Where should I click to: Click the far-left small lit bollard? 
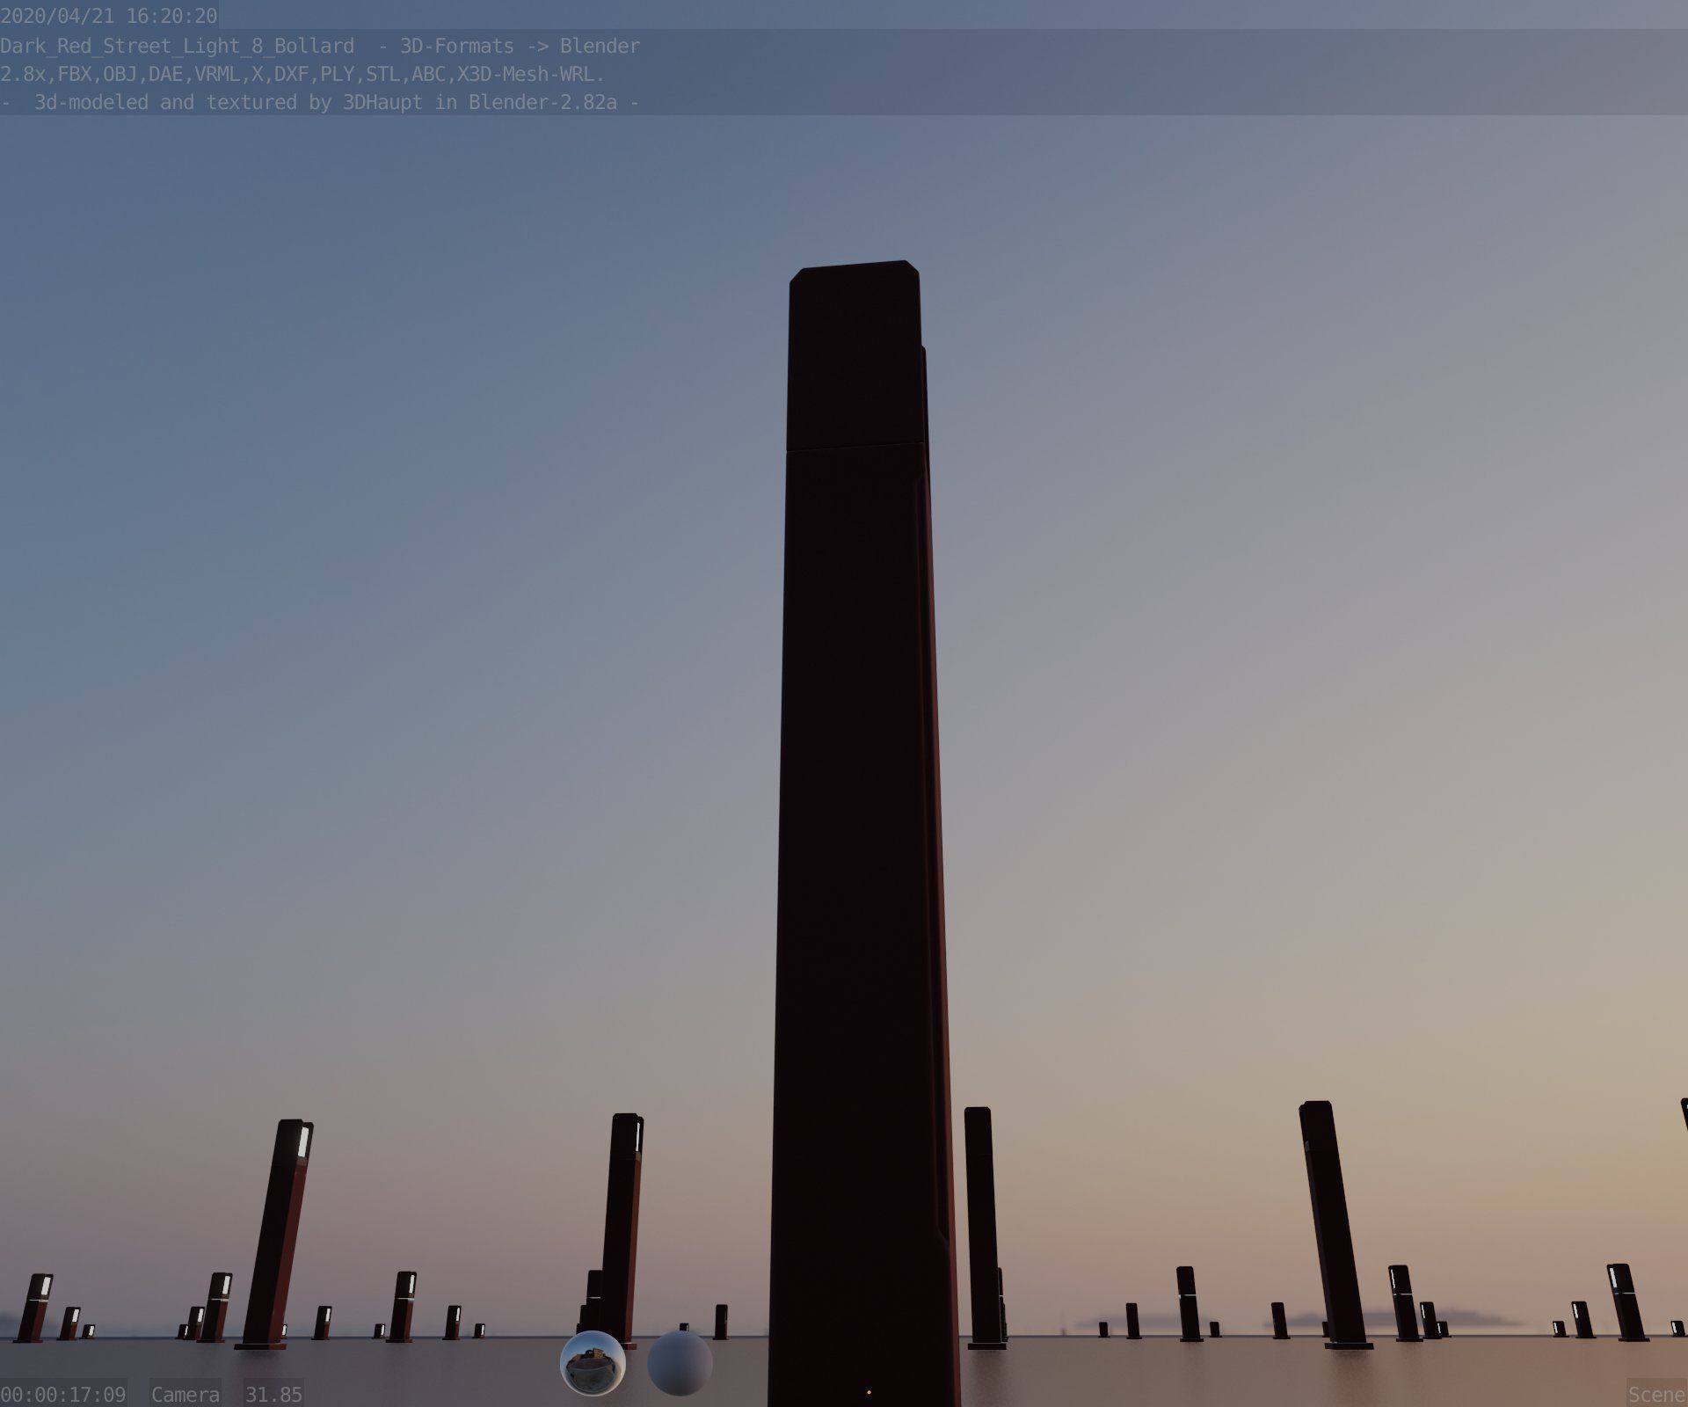point(35,1308)
